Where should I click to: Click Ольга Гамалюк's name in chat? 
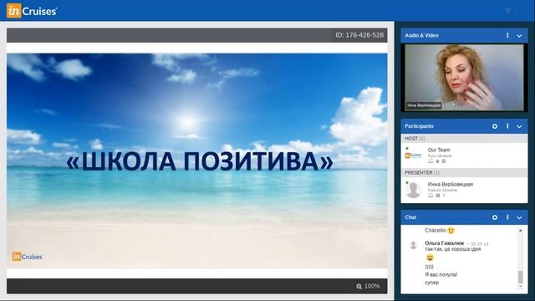point(444,243)
